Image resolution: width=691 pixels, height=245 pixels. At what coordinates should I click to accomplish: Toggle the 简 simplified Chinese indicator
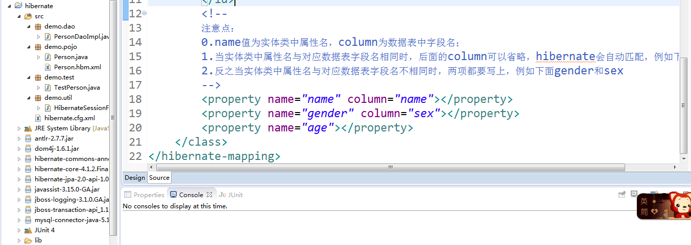point(645,212)
